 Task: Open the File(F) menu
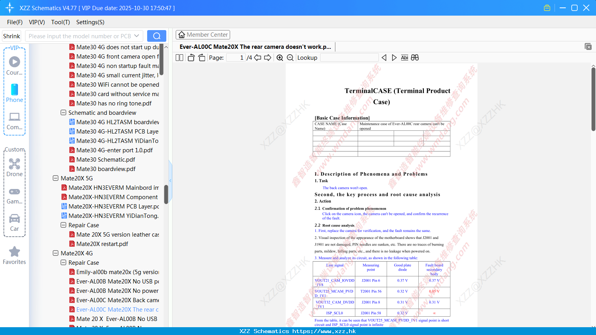[x=15, y=22]
